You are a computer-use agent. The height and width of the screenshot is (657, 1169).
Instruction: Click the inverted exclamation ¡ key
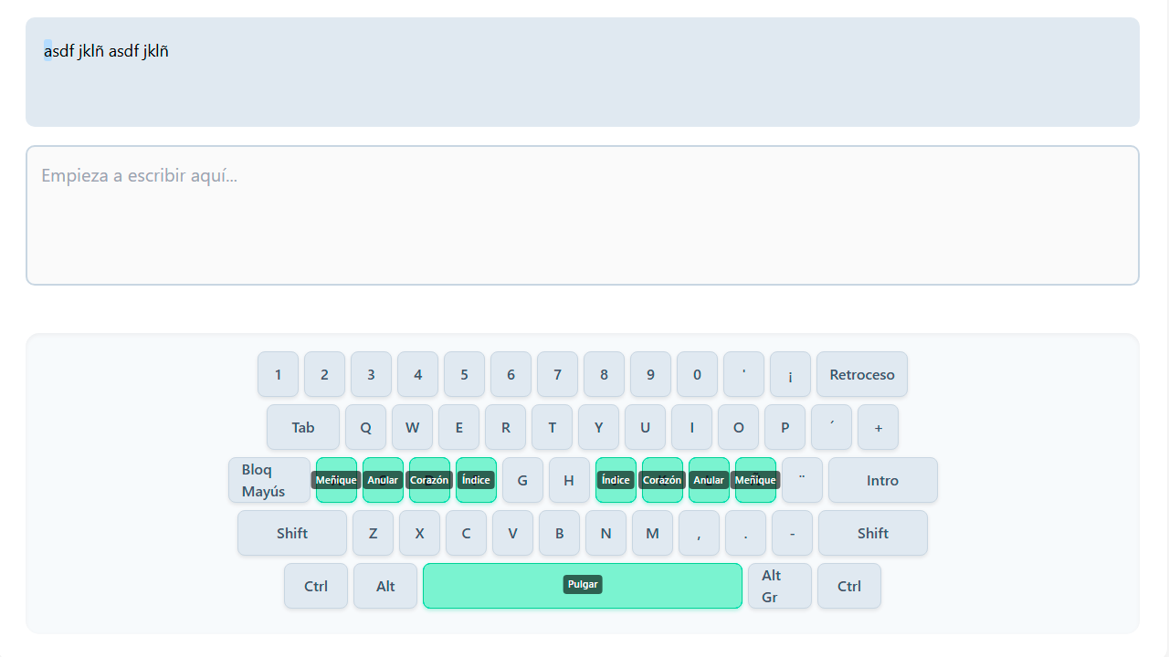point(791,374)
